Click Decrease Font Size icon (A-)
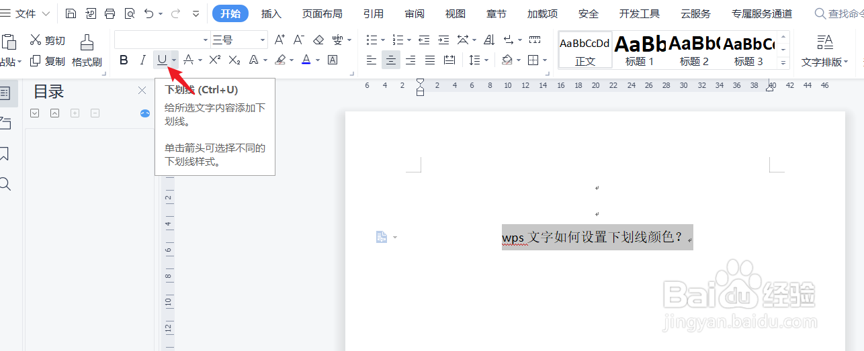864x351 pixels. (x=300, y=40)
